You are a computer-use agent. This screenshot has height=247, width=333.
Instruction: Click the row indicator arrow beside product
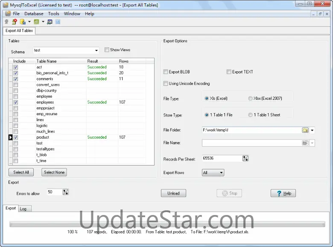coord(10,137)
